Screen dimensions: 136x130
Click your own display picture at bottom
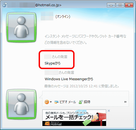point(21,104)
